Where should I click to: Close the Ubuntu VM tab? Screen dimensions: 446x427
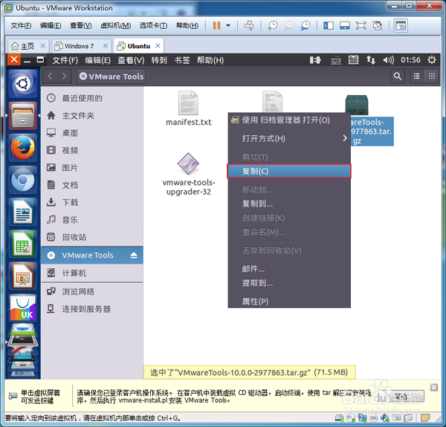(158, 46)
